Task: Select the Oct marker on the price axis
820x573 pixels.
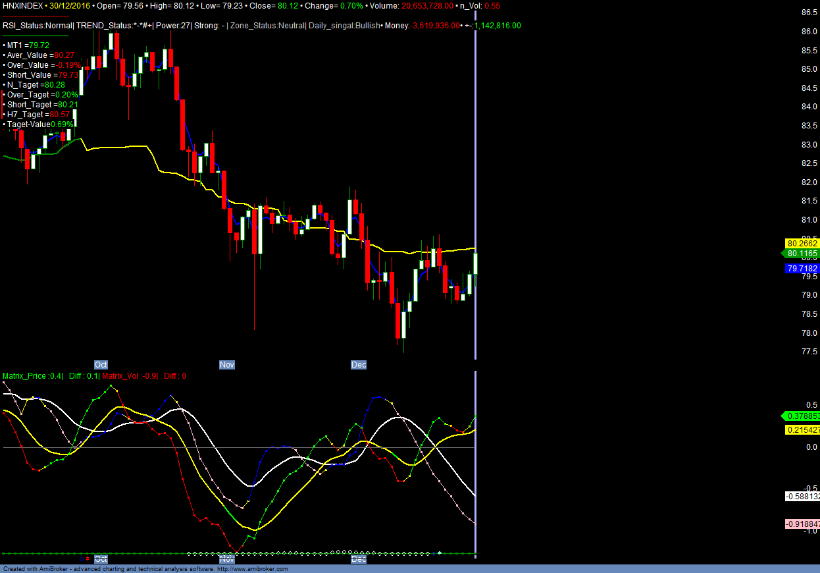Action: pos(101,365)
